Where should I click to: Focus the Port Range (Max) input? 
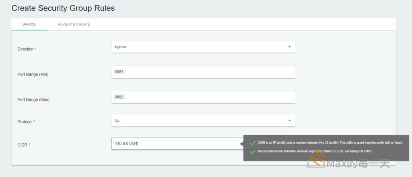(203, 97)
